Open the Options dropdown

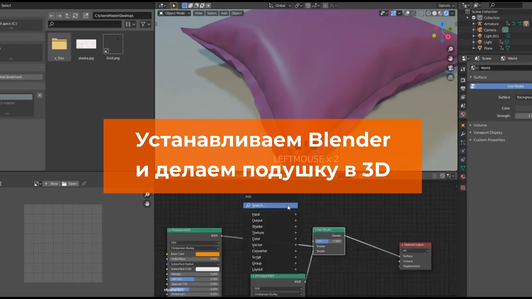pos(446,5)
